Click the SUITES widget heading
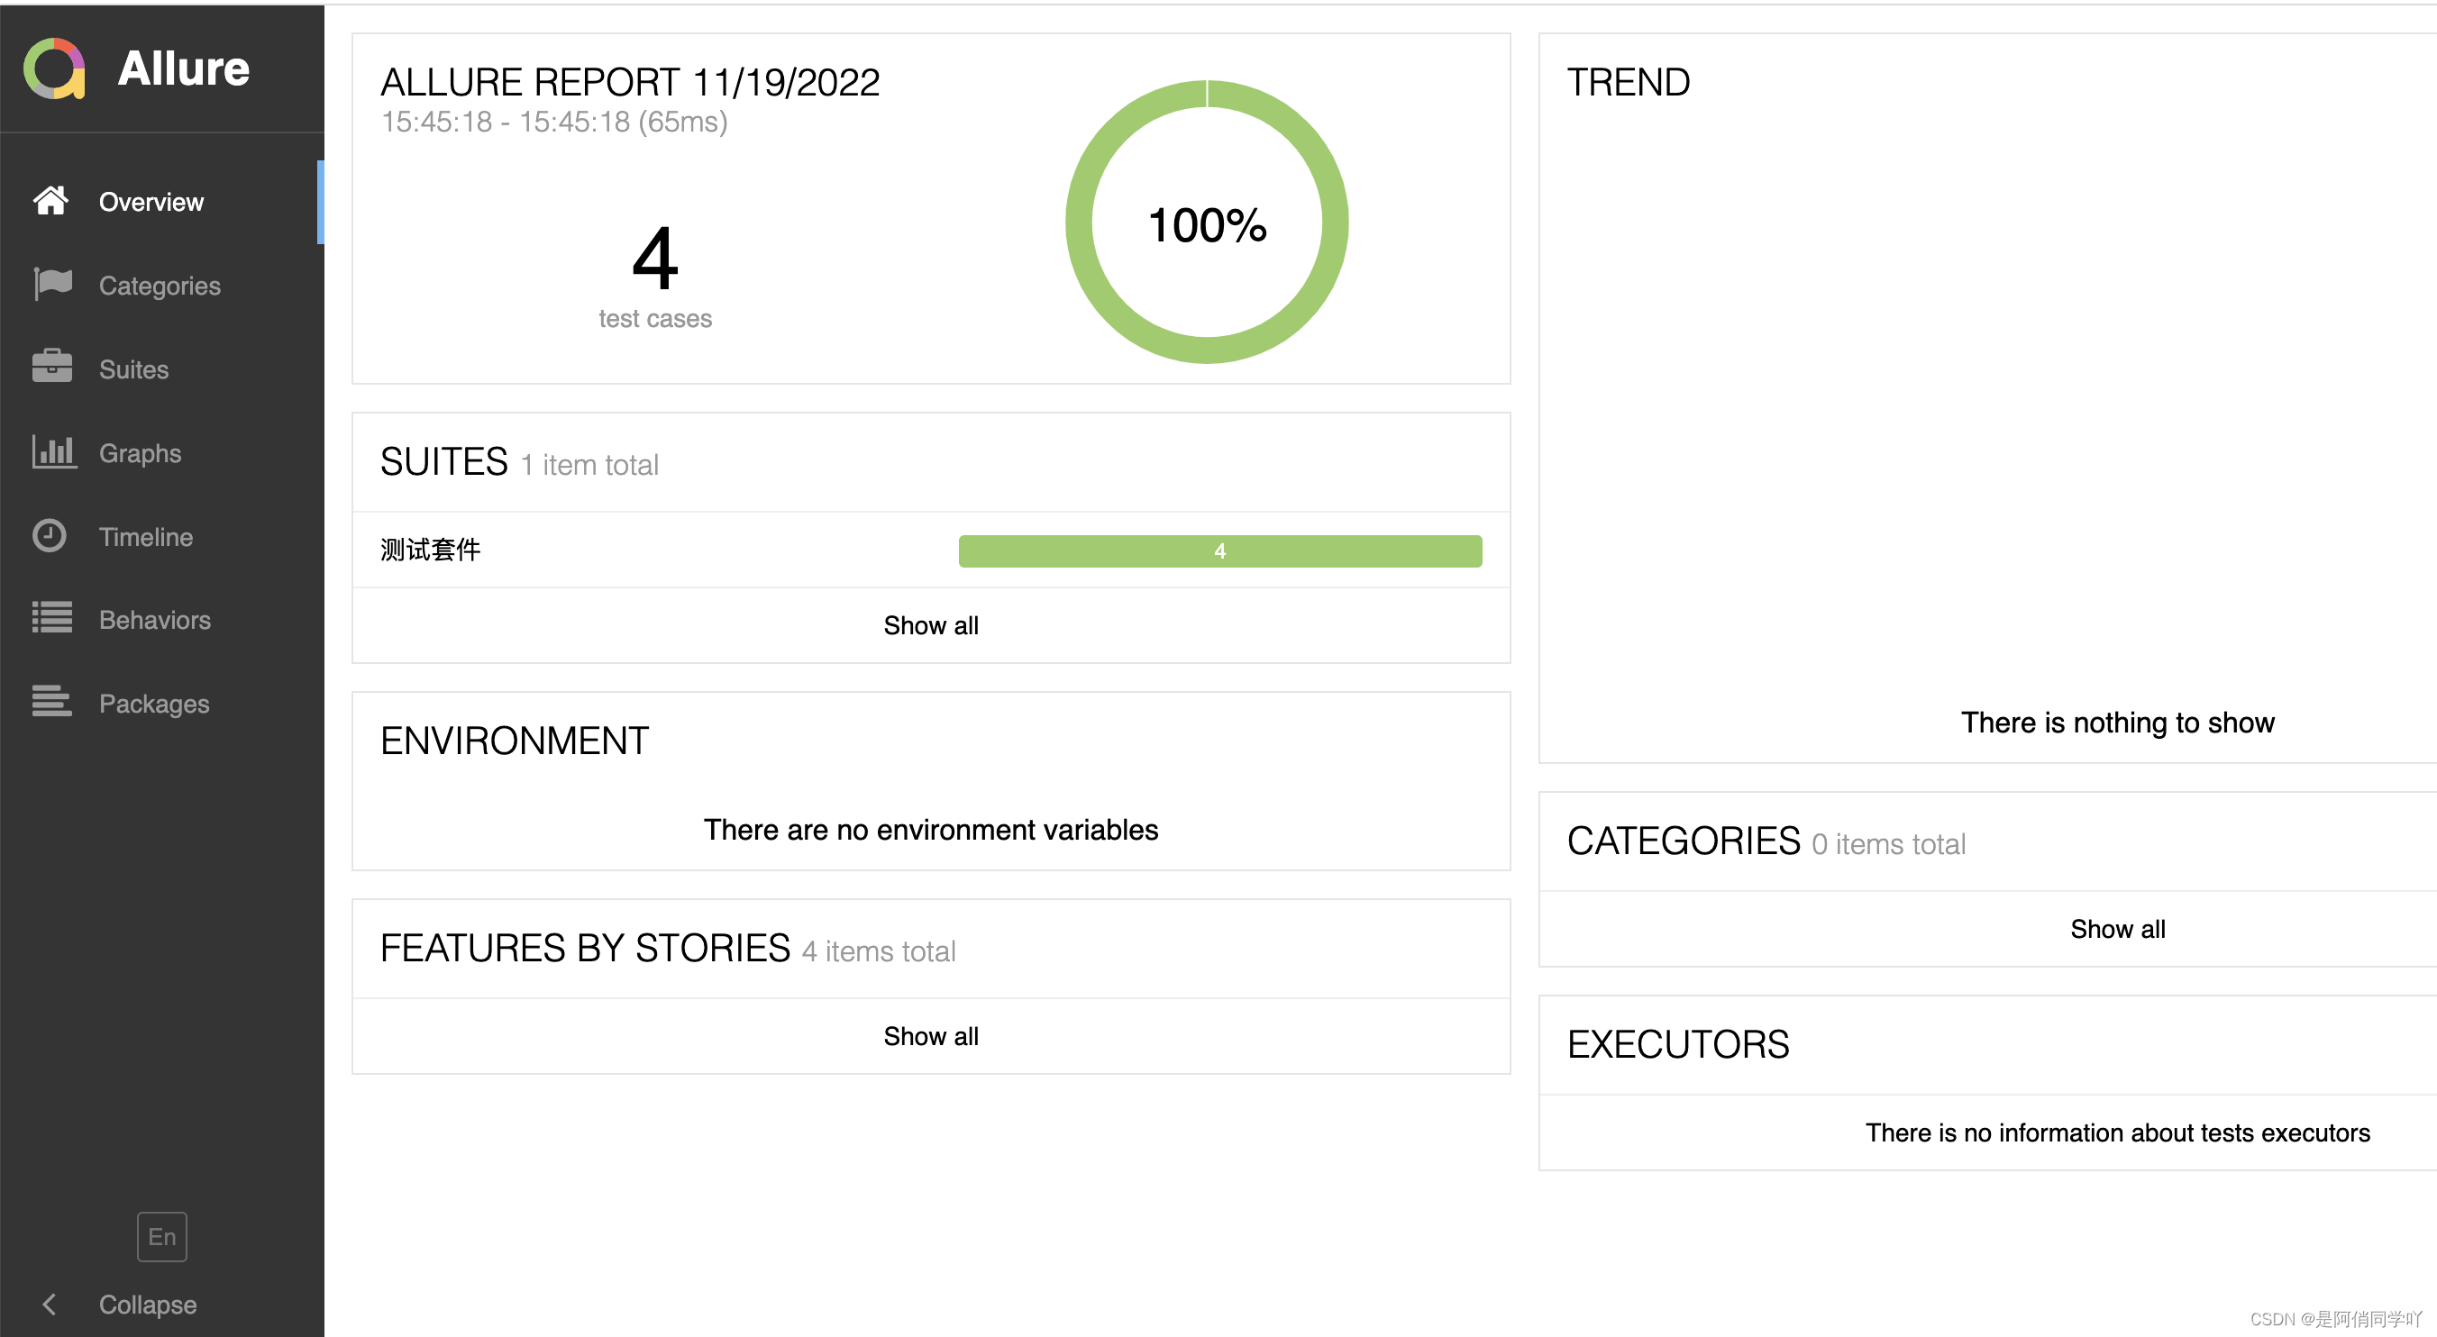The width and height of the screenshot is (2437, 1337). tap(443, 461)
